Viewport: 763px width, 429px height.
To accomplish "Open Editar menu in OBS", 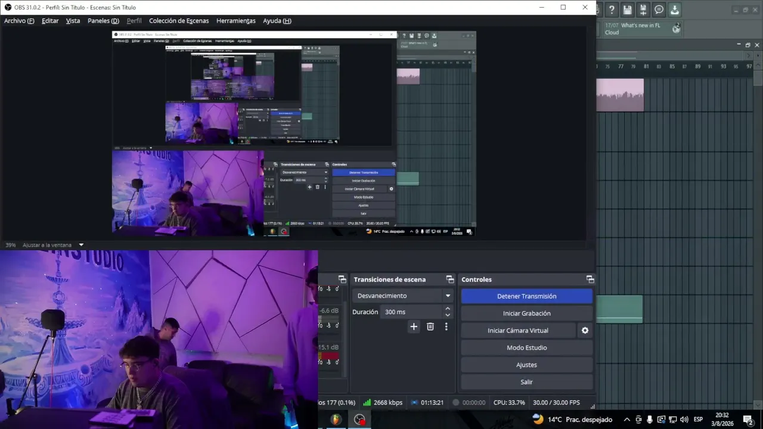I will pos(50,21).
